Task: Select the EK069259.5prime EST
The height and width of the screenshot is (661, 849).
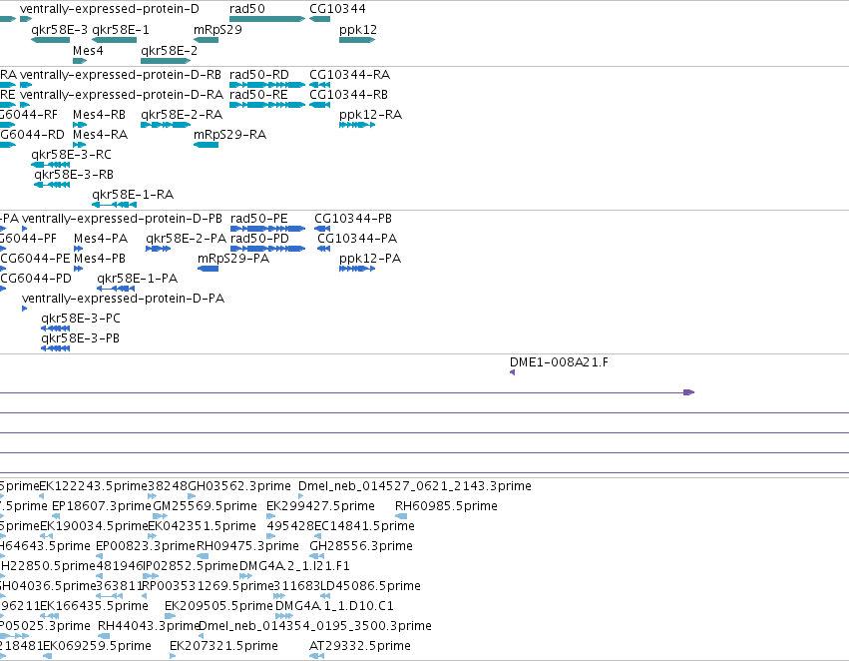Action: [x=48, y=656]
